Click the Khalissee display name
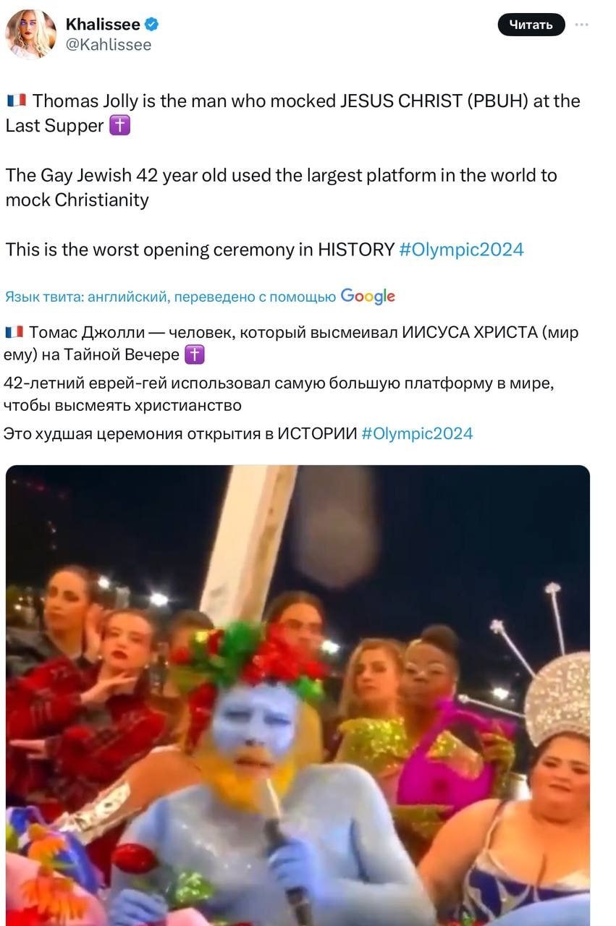This screenshot has height=926, width=616. (x=103, y=25)
